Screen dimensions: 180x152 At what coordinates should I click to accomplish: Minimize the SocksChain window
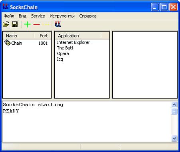tap(155, 7)
